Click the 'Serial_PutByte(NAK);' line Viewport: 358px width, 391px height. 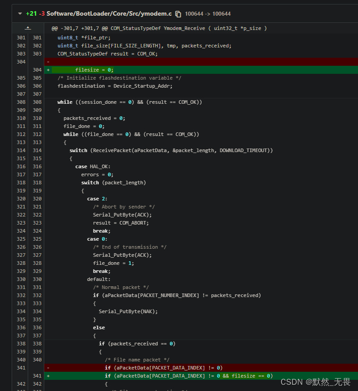pos(128,311)
